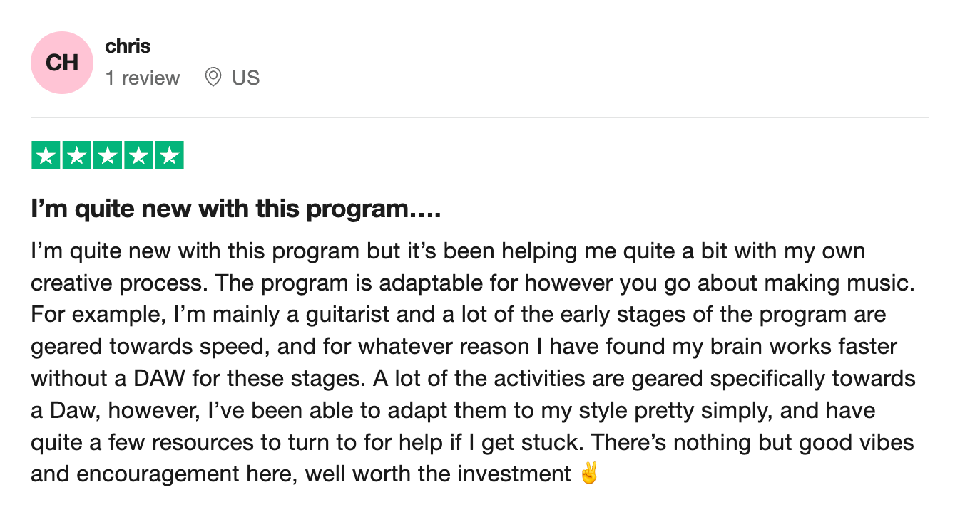Image resolution: width=960 pixels, height=507 pixels.
Task: Click the pink CH avatar circle
Action: [62, 63]
